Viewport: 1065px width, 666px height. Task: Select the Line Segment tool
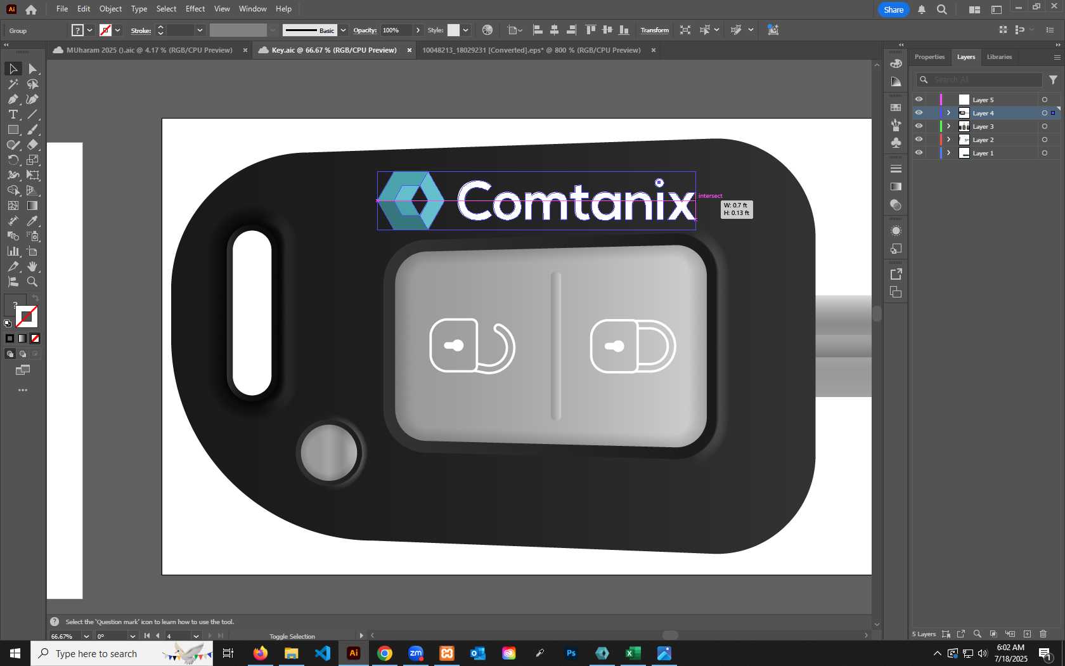pyautogui.click(x=32, y=114)
